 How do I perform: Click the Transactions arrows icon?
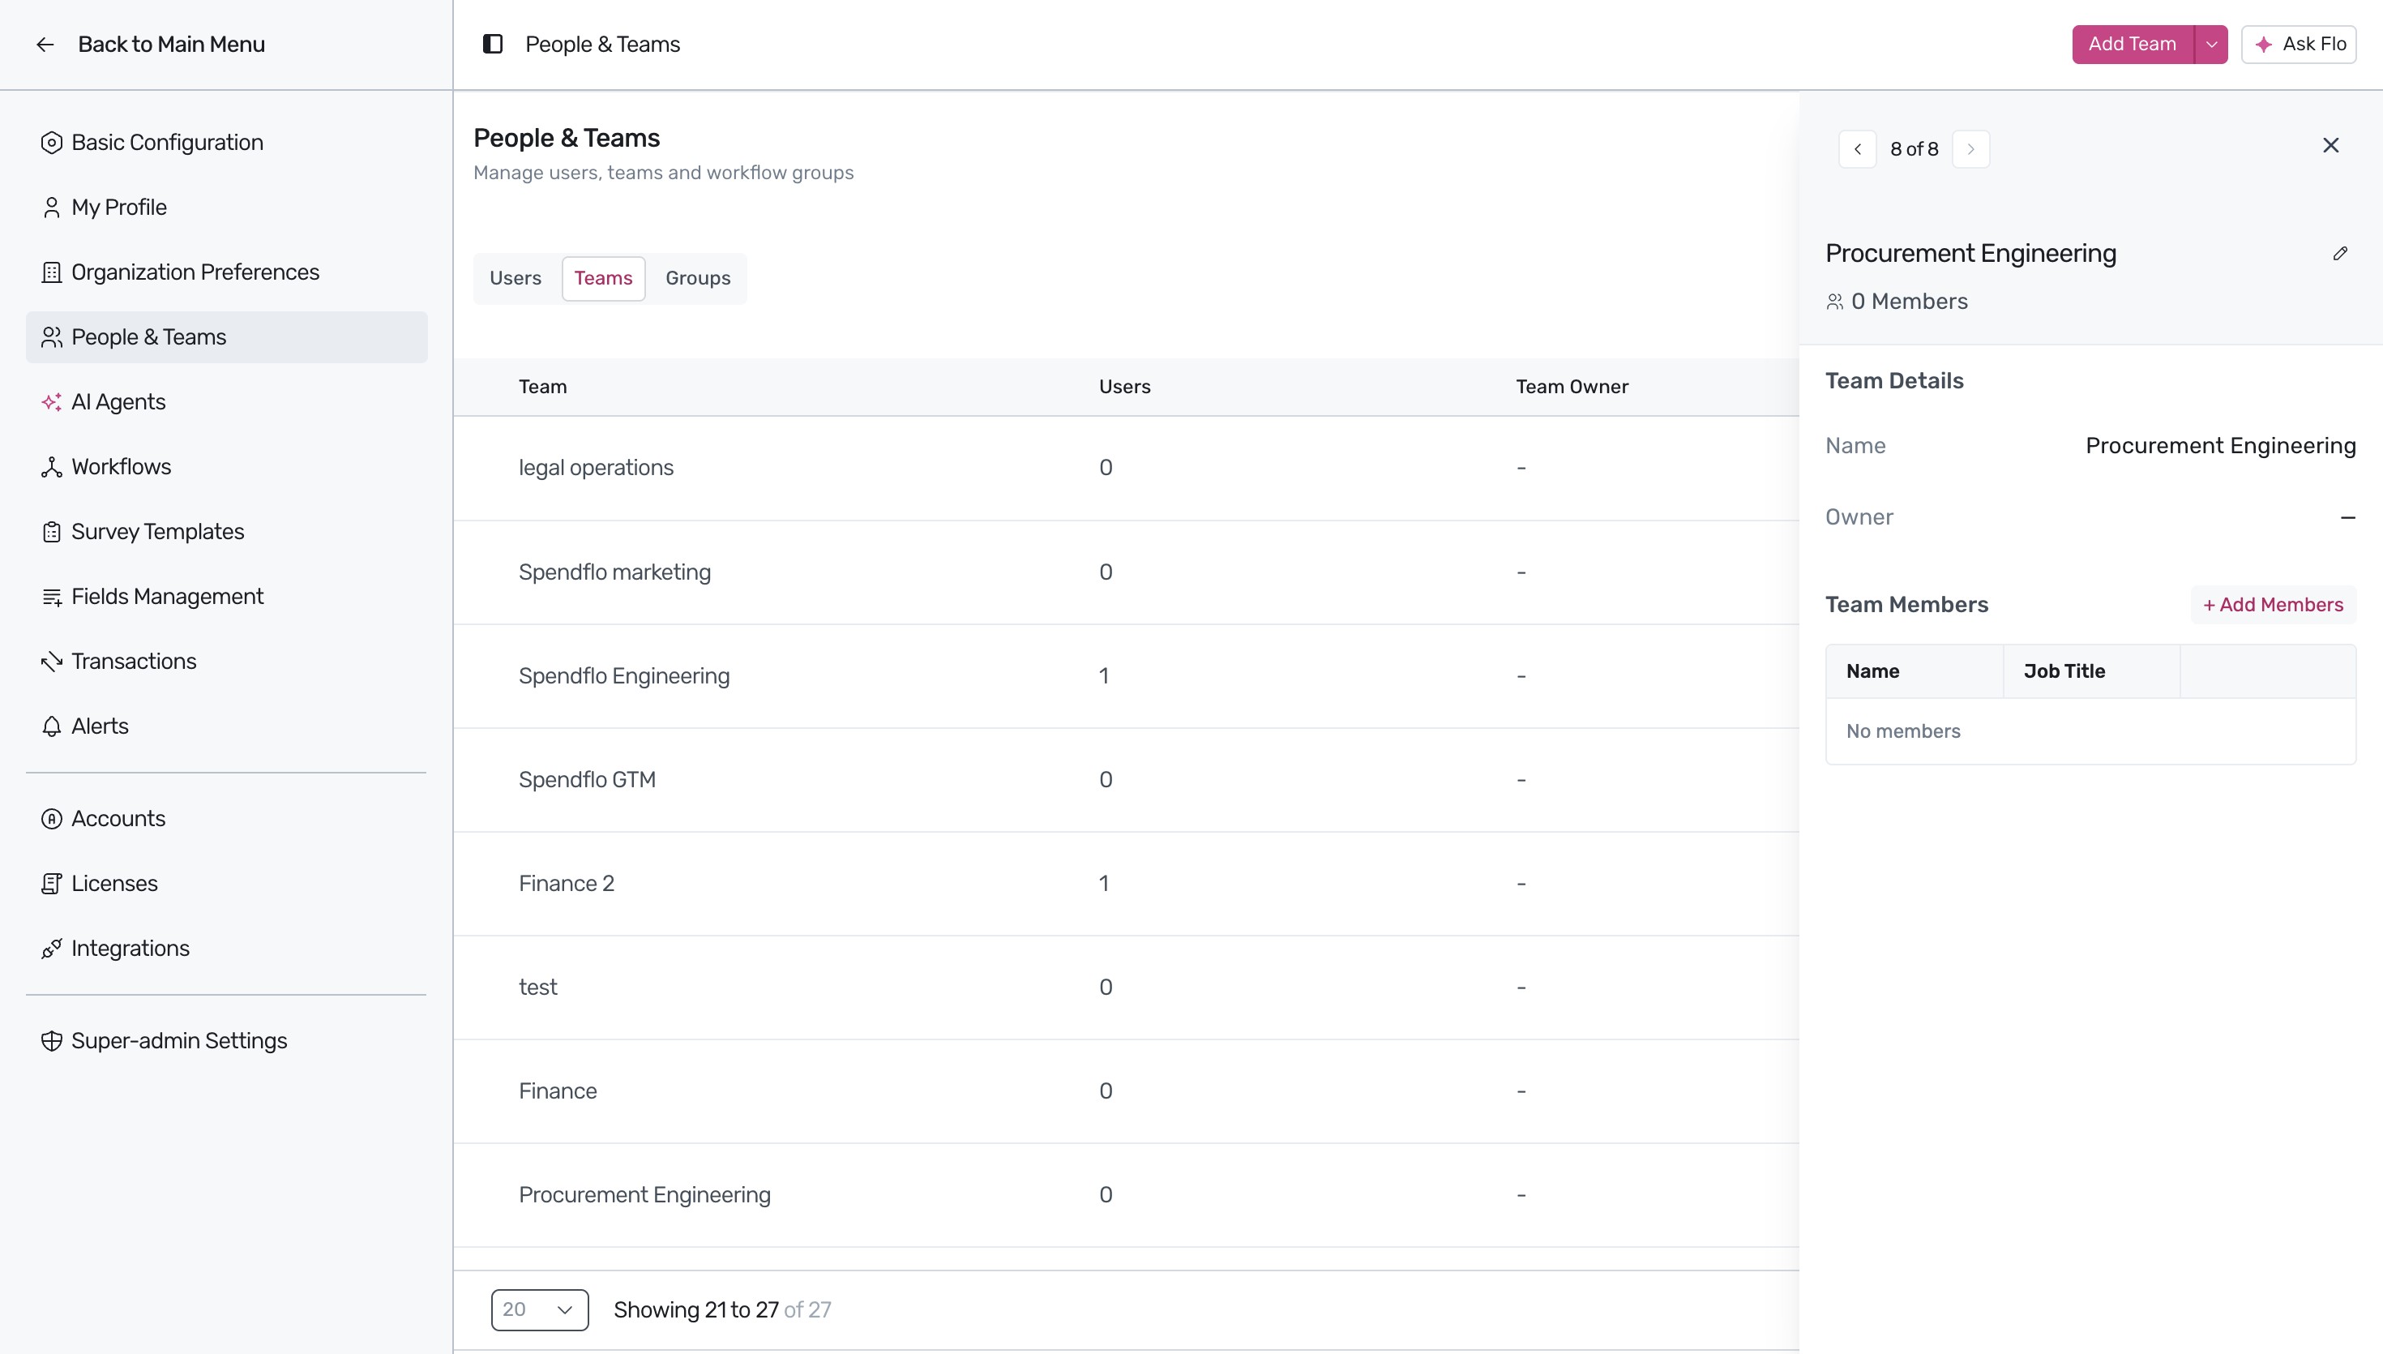pyautogui.click(x=51, y=662)
